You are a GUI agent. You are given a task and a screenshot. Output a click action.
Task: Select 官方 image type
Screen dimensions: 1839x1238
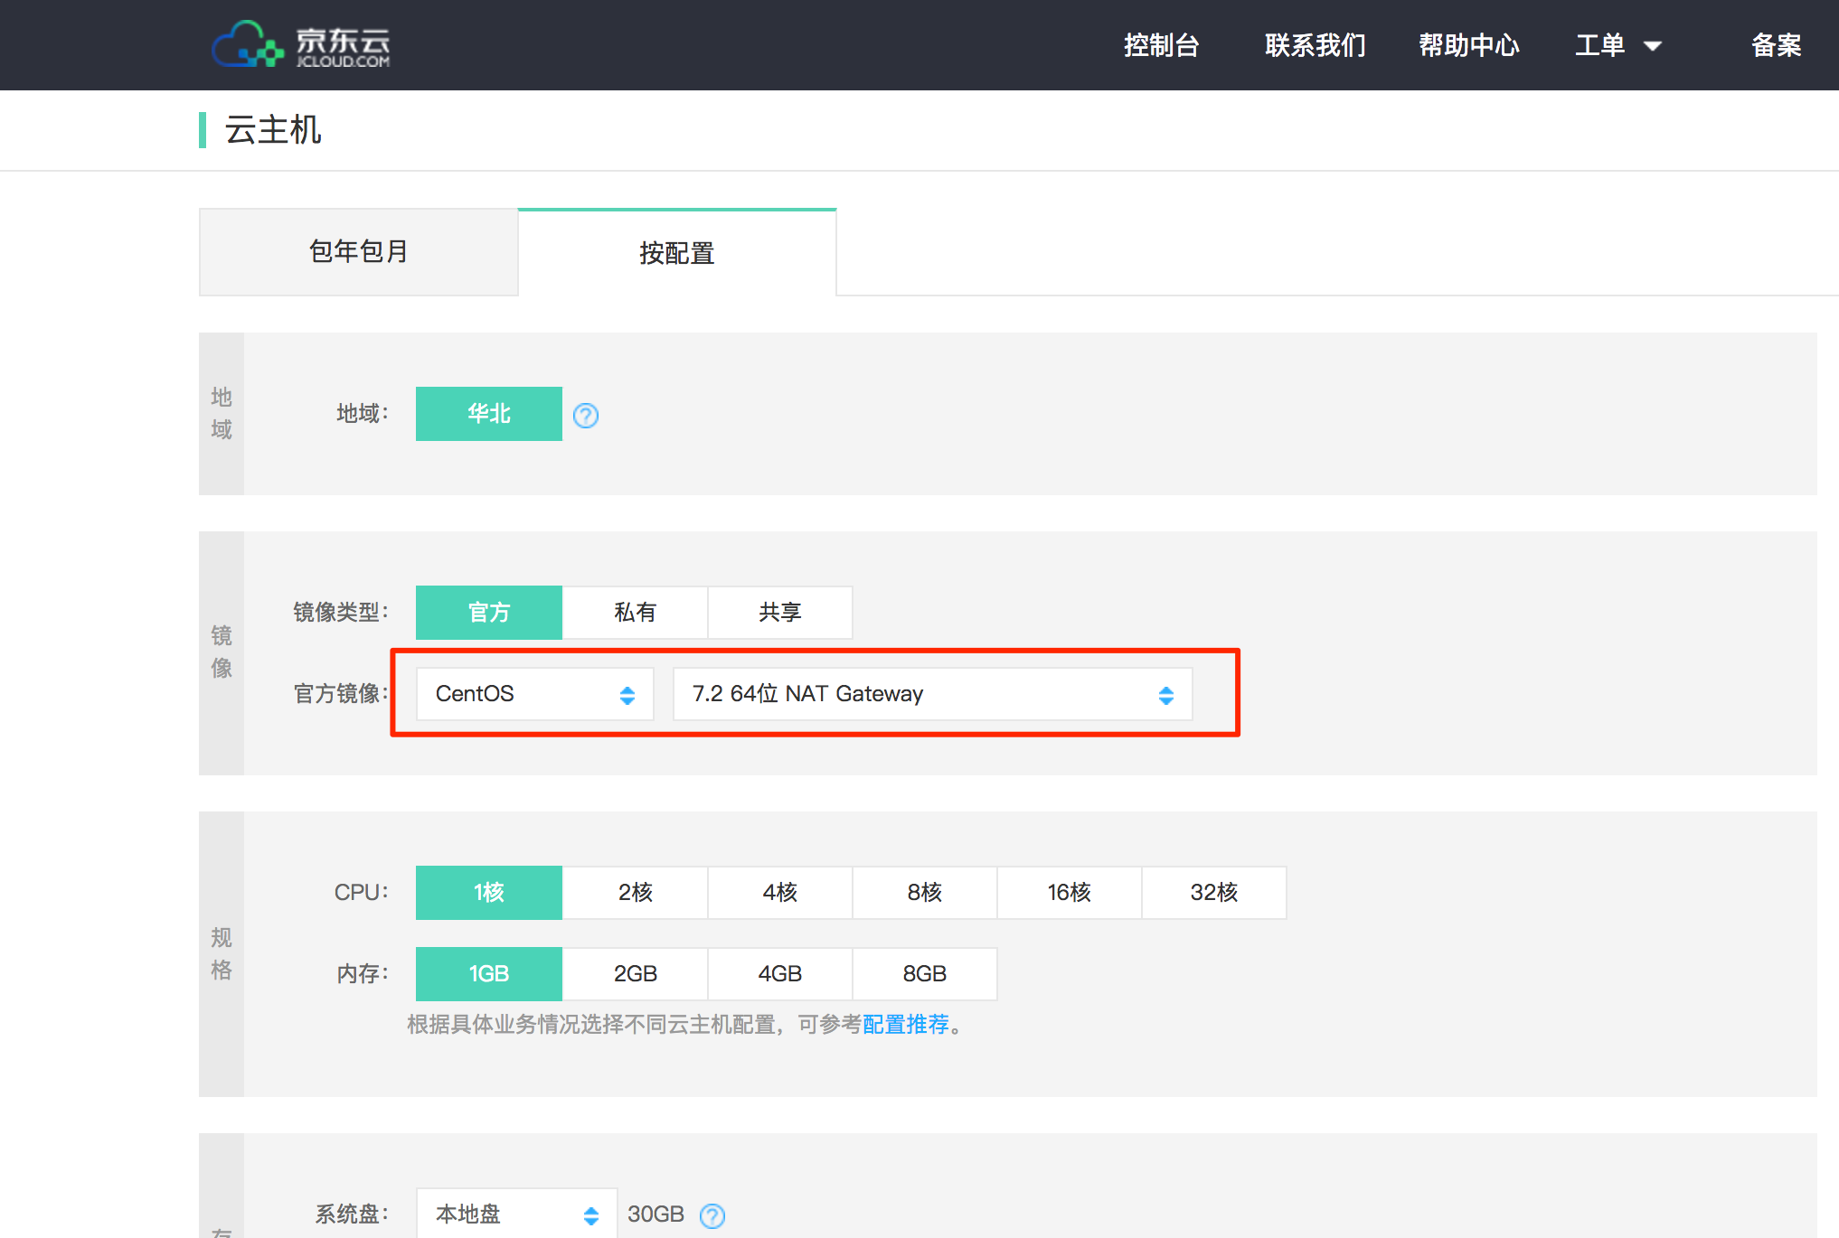pos(489,613)
